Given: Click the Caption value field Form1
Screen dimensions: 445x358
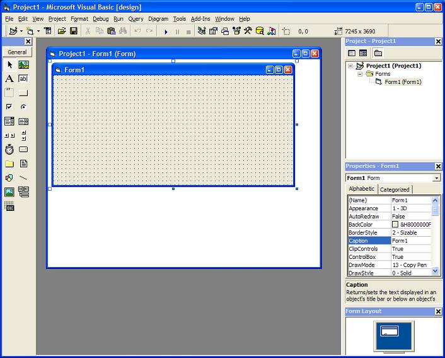Looking at the screenshot, I should click(411, 241).
